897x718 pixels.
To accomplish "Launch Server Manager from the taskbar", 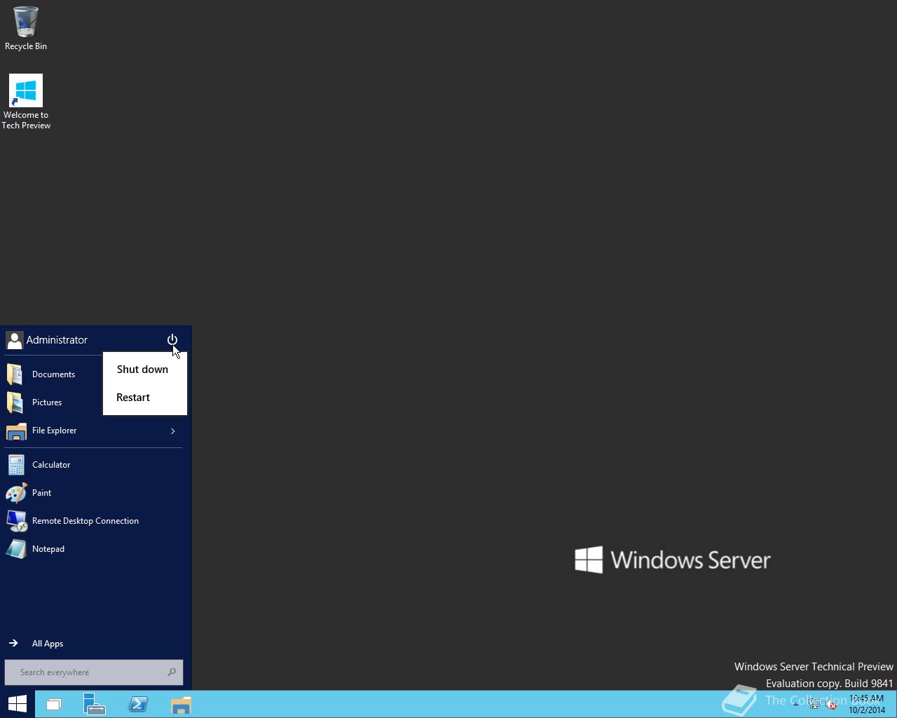I will coord(95,705).
